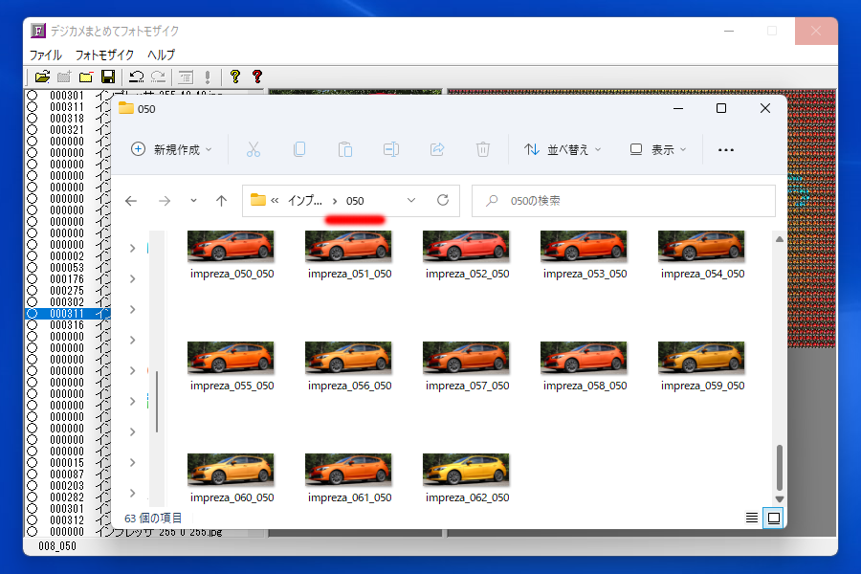Open the three-dot more options menu
The image size is (861, 574).
tap(726, 150)
